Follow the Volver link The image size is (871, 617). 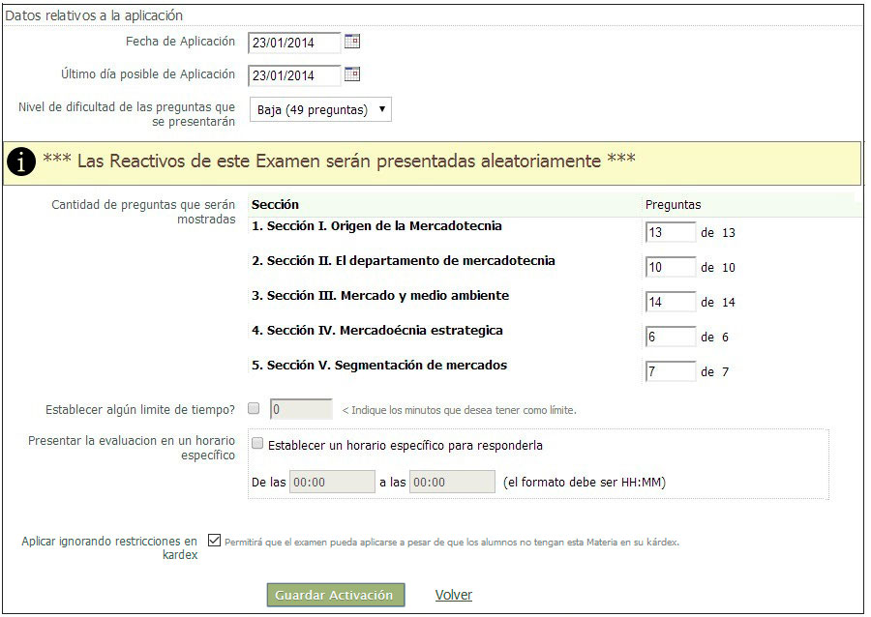(453, 595)
